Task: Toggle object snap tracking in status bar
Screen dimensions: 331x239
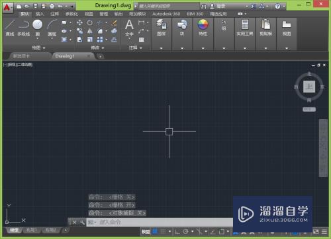Action: (213, 232)
